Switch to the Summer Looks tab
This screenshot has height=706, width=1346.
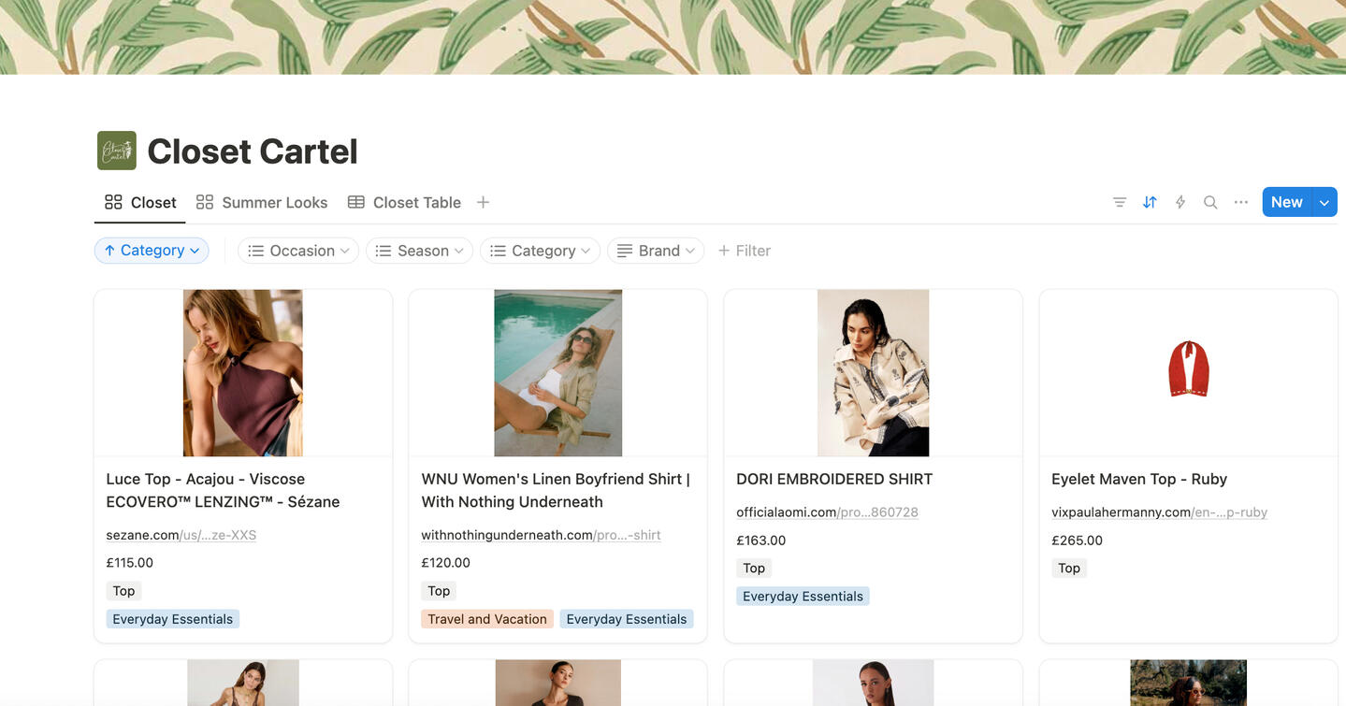click(262, 202)
